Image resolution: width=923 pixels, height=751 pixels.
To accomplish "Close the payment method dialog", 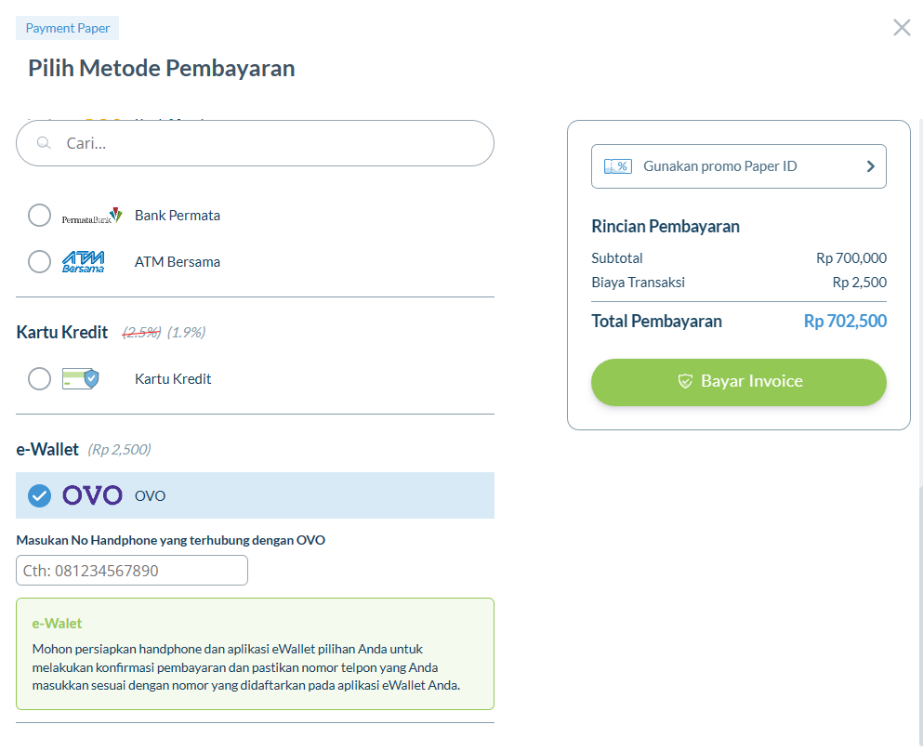I will pos(902,28).
